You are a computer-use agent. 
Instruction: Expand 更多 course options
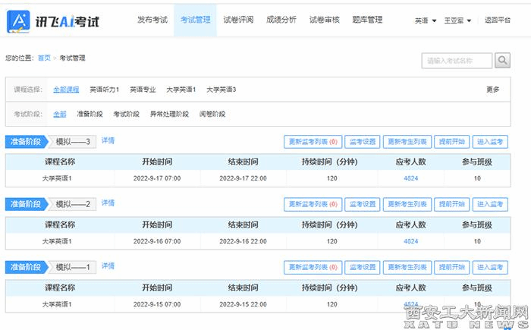tap(492, 90)
